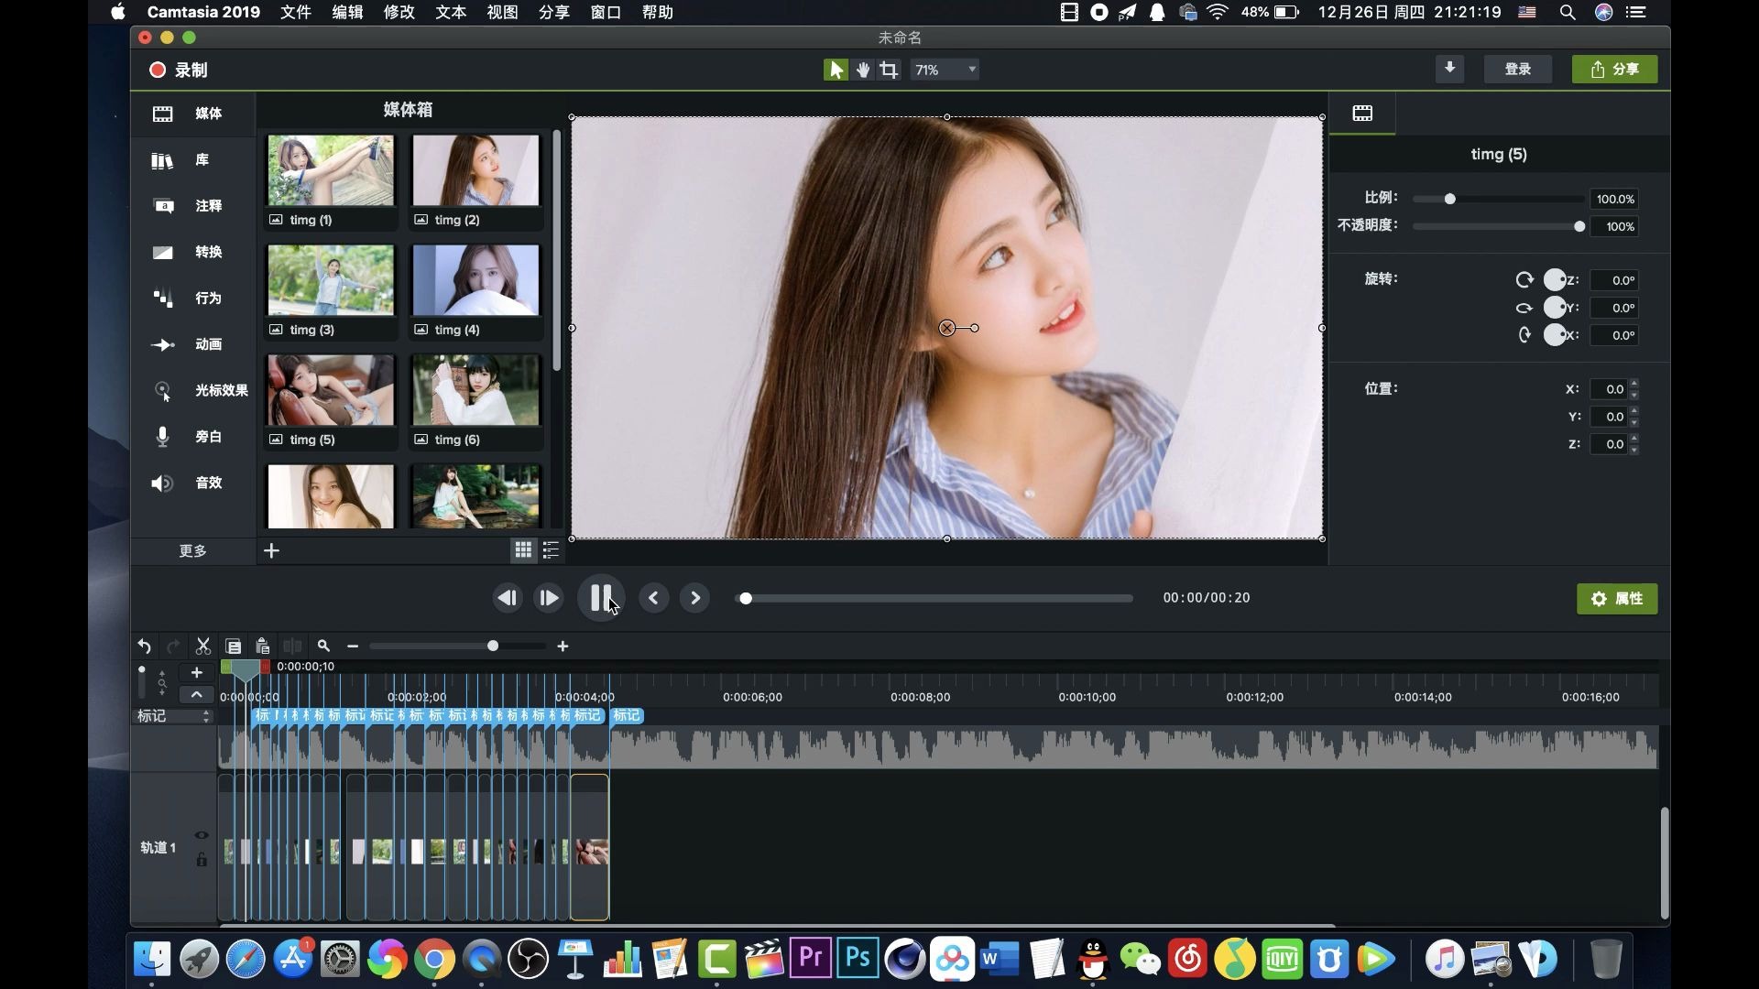Select the last clip on 轨道 1

pos(590,847)
